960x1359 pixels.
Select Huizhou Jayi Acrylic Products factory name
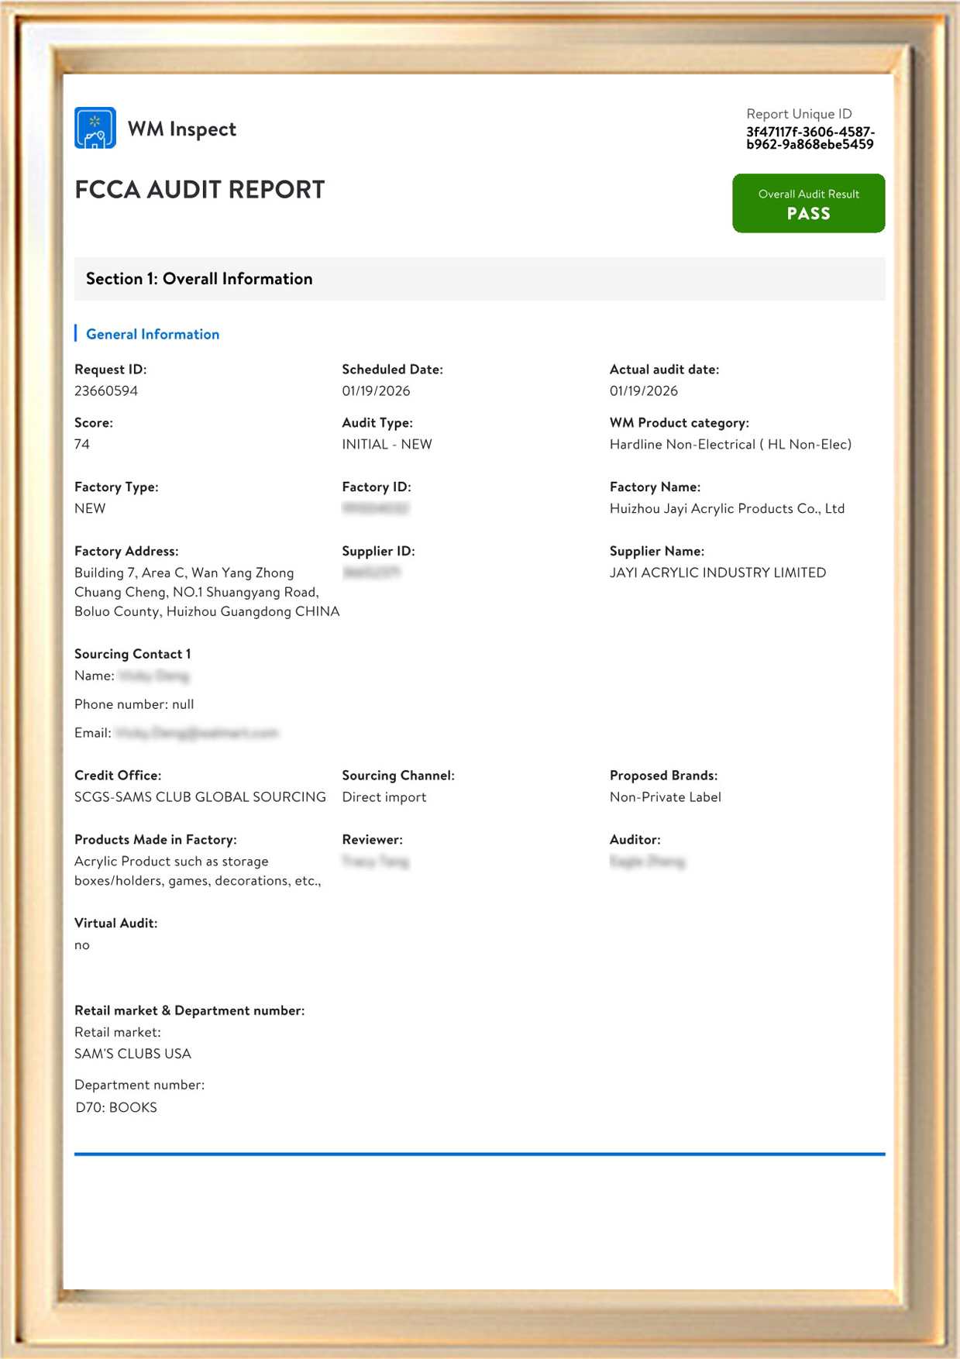727,509
